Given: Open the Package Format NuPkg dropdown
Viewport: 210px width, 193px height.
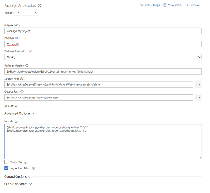Looking at the screenshot, I should coord(103,57).
